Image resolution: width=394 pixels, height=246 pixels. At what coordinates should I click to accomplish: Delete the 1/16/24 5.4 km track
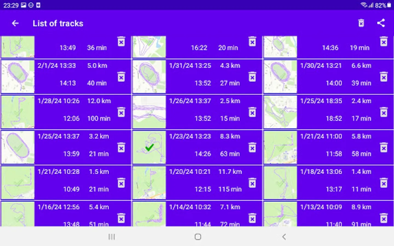[121, 218]
